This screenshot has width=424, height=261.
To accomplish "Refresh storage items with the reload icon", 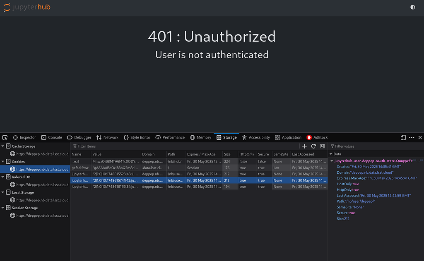I will [x=313, y=146].
